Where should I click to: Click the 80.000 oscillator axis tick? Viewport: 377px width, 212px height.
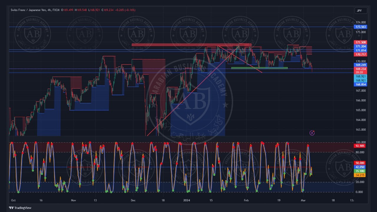pos(360,152)
